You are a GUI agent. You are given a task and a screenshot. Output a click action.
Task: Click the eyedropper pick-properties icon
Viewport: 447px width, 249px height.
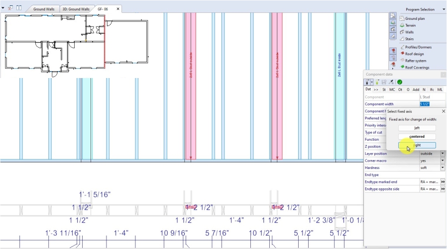tap(392, 82)
